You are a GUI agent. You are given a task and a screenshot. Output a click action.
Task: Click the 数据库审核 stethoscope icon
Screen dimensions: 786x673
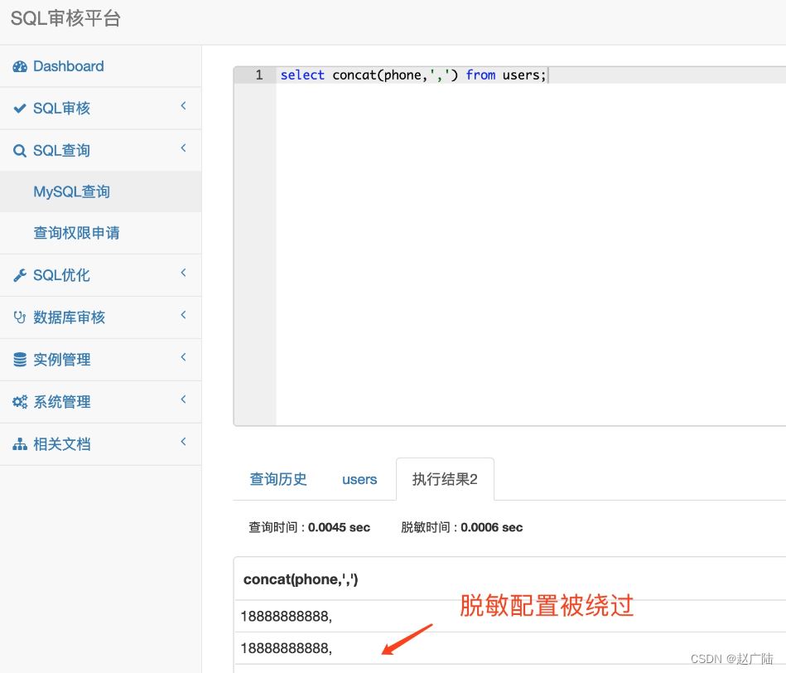tap(20, 317)
